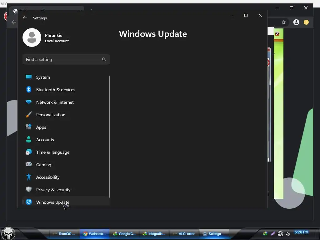Open the Apps settings page
This screenshot has width=320, height=240.
click(66, 127)
